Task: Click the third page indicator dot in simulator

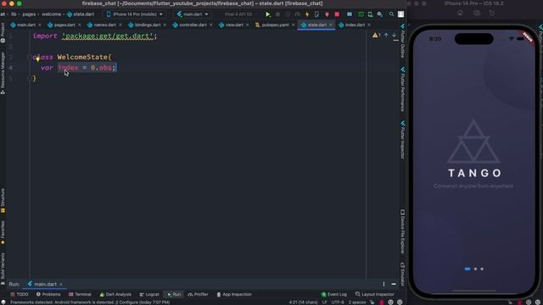Action: pyautogui.click(x=482, y=269)
